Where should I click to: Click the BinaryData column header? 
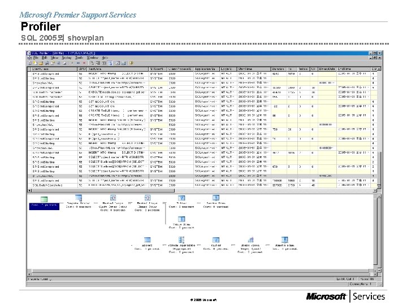click(327, 69)
